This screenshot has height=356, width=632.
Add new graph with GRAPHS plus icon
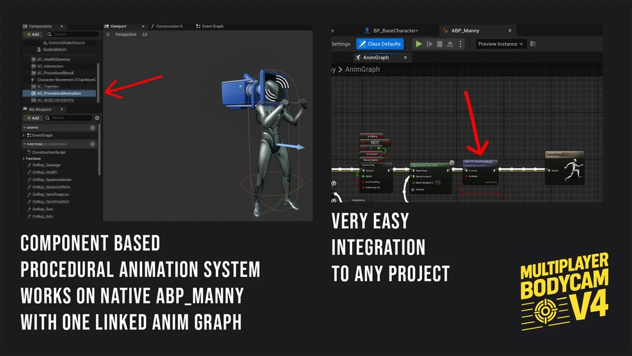pyautogui.click(x=92, y=128)
